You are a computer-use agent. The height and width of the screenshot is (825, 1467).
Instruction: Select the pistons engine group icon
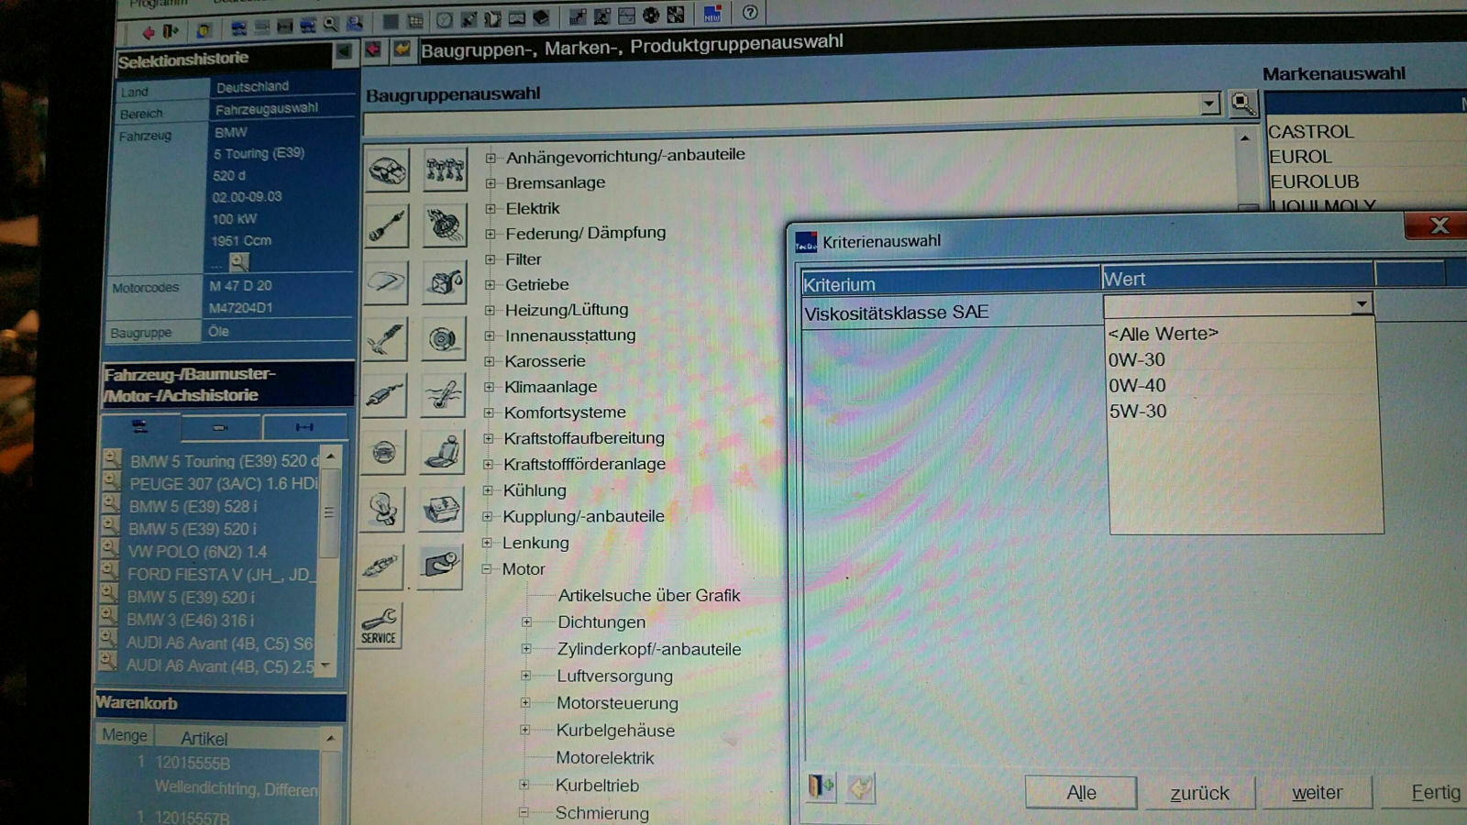(445, 170)
